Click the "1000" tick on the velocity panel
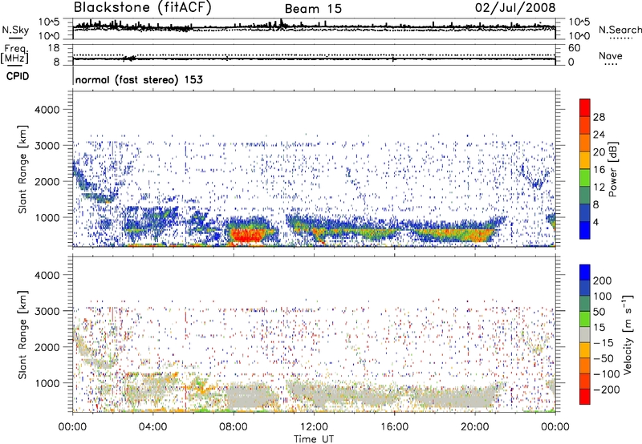Viewport: 642px width, 444px height. [47, 383]
